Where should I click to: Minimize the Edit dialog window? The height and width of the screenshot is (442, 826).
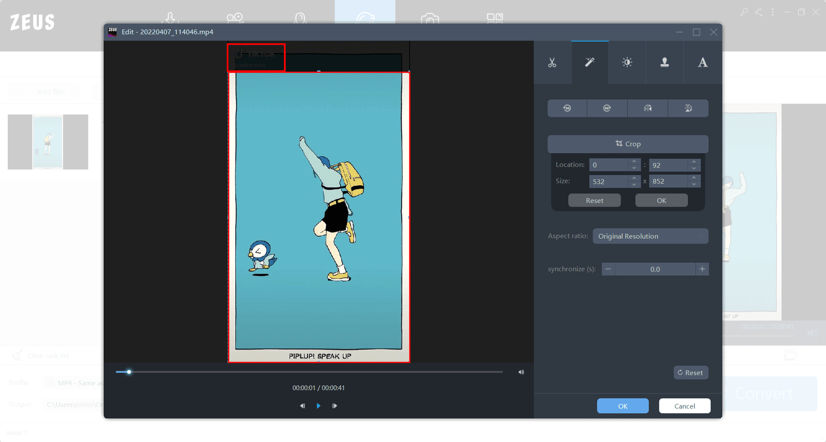point(679,32)
